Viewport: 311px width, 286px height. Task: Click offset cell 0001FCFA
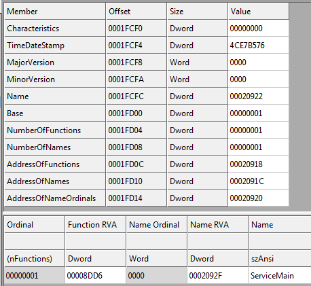(136, 79)
